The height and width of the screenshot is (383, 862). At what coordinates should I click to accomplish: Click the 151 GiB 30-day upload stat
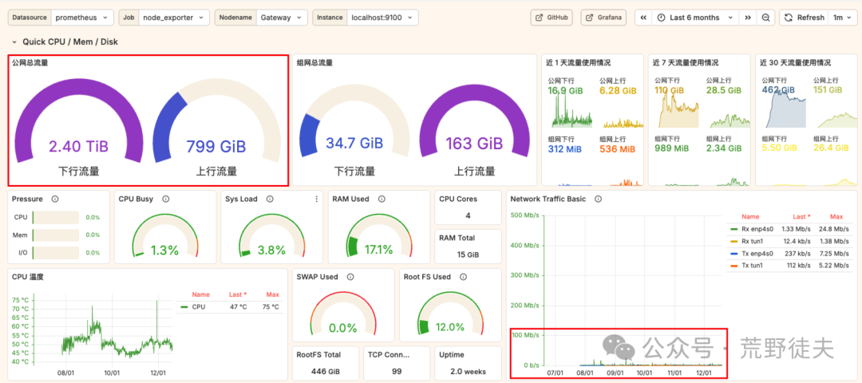click(828, 91)
